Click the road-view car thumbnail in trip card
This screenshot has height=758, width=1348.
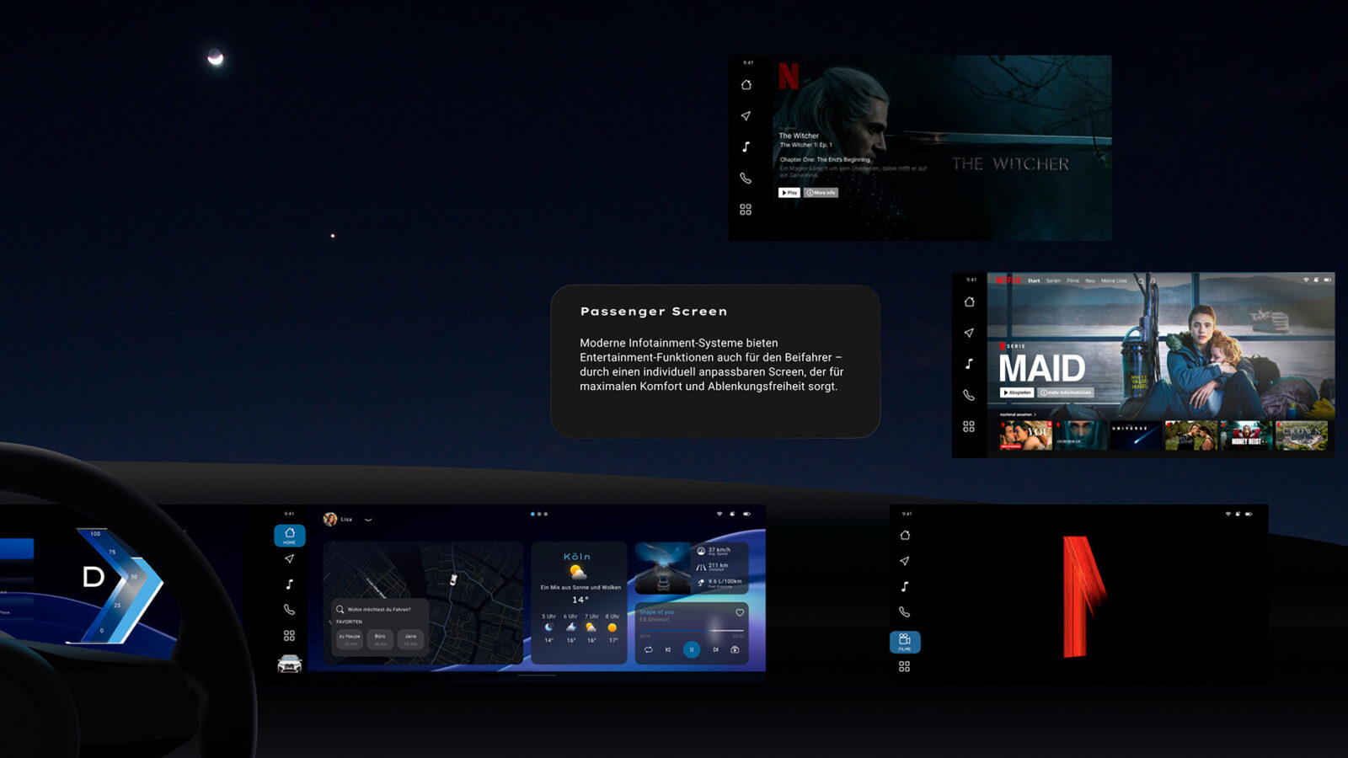(662, 569)
